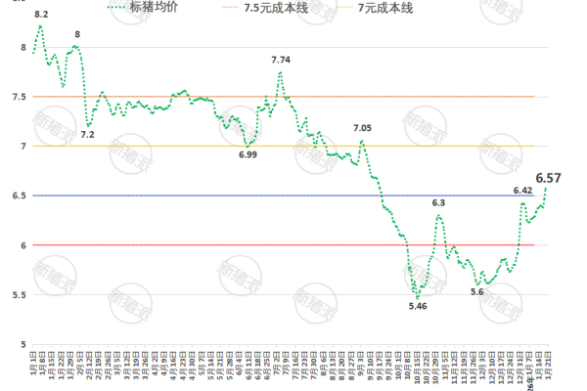
Task: Click the 6.42 data label
Action: pos(523,191)
